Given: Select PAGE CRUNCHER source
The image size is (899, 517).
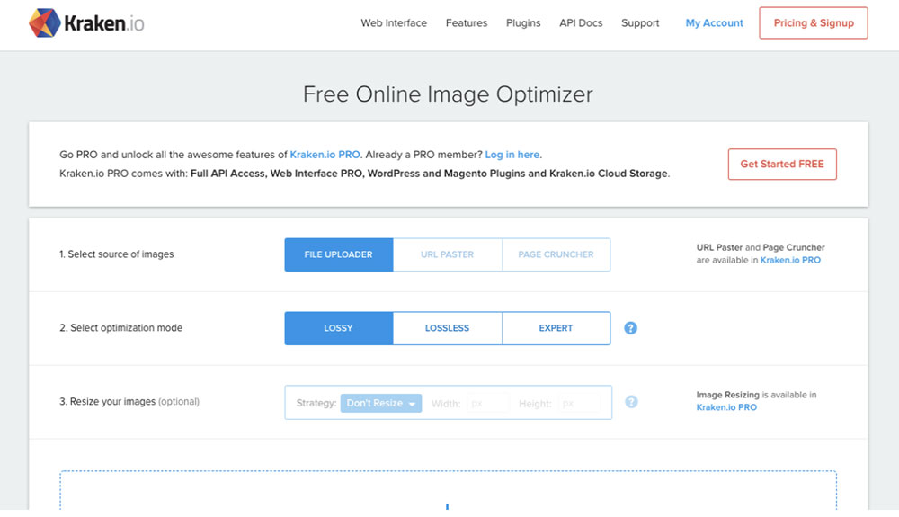Looking at the screenshot, I should point(556,254).
